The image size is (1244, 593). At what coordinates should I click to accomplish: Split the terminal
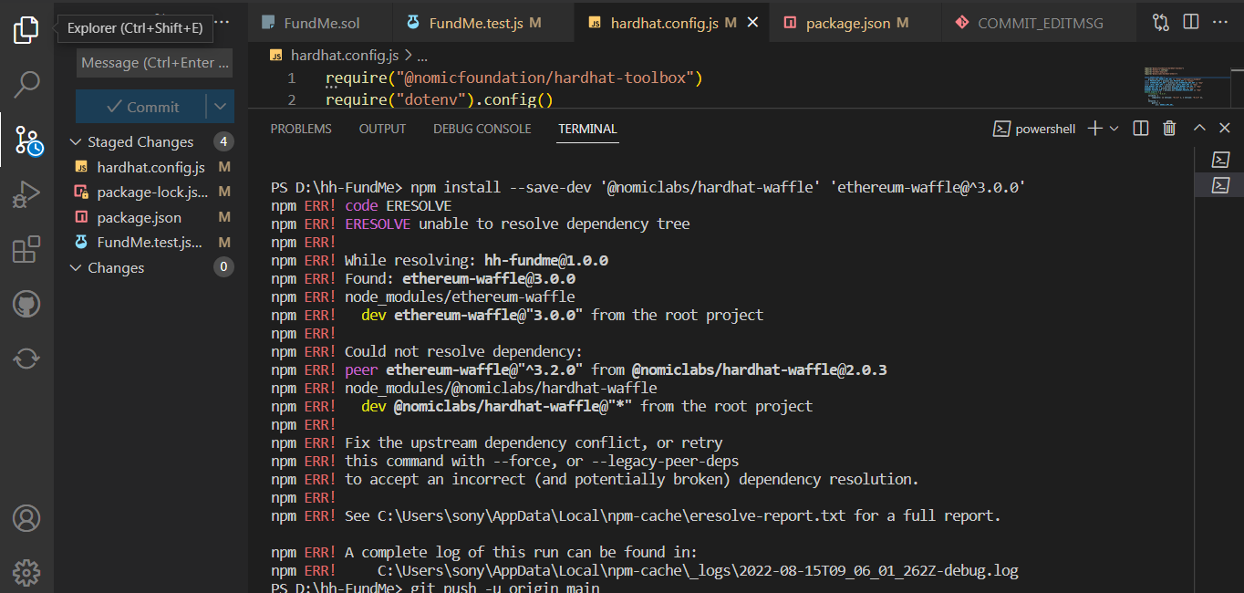coord(1140,129)
